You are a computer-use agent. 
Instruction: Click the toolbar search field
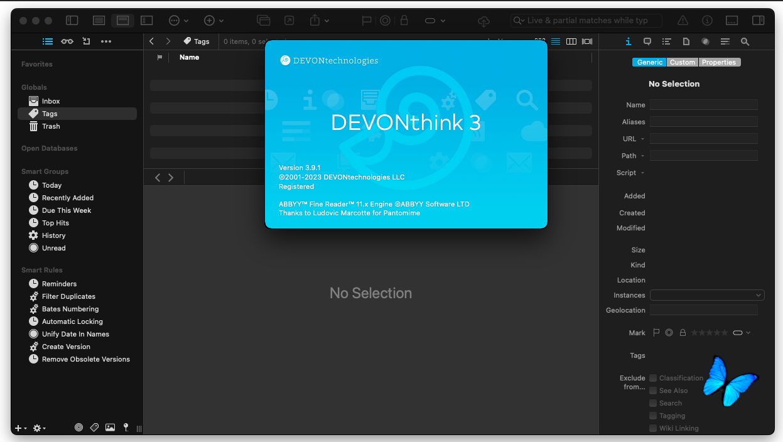pyautogui.click(x=586, y=21)
